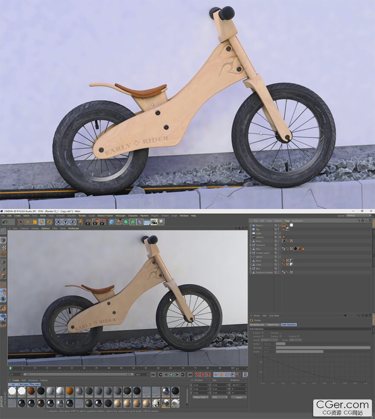Toggle the green check on Light row

pos(280,233)
